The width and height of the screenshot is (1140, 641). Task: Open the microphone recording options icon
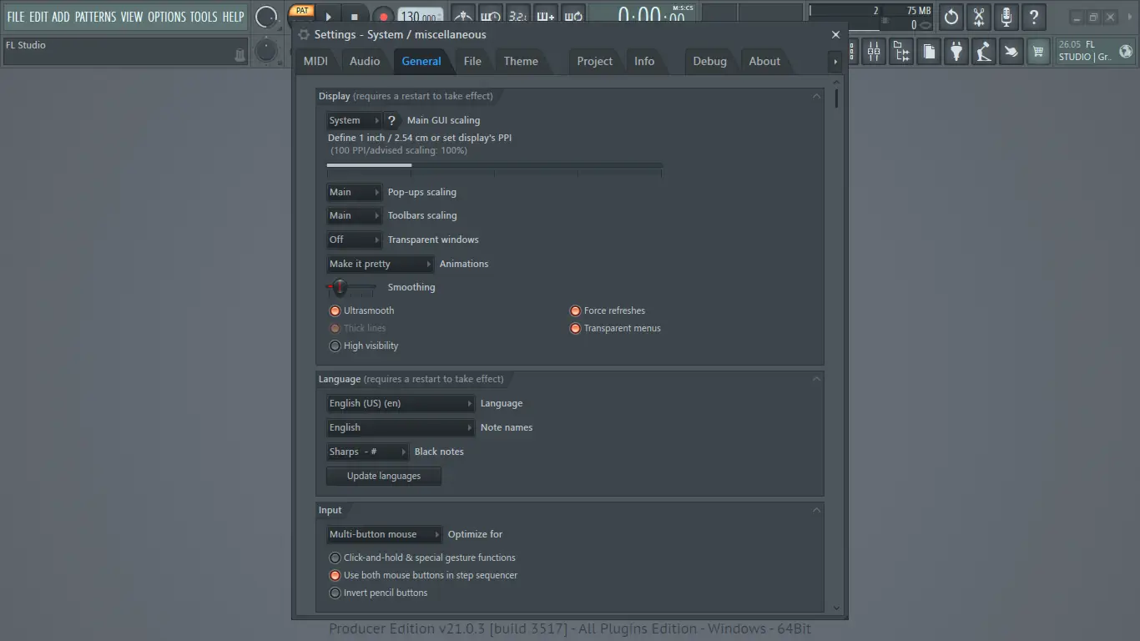(1006, 17)
